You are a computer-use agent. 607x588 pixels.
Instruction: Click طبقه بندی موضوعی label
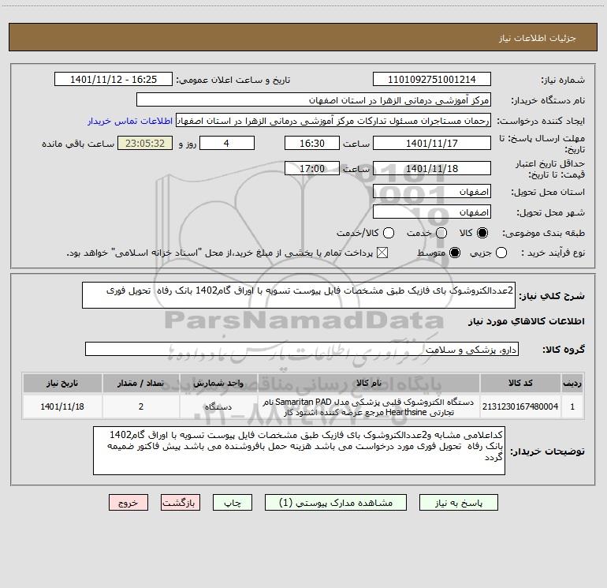[543, 233]
